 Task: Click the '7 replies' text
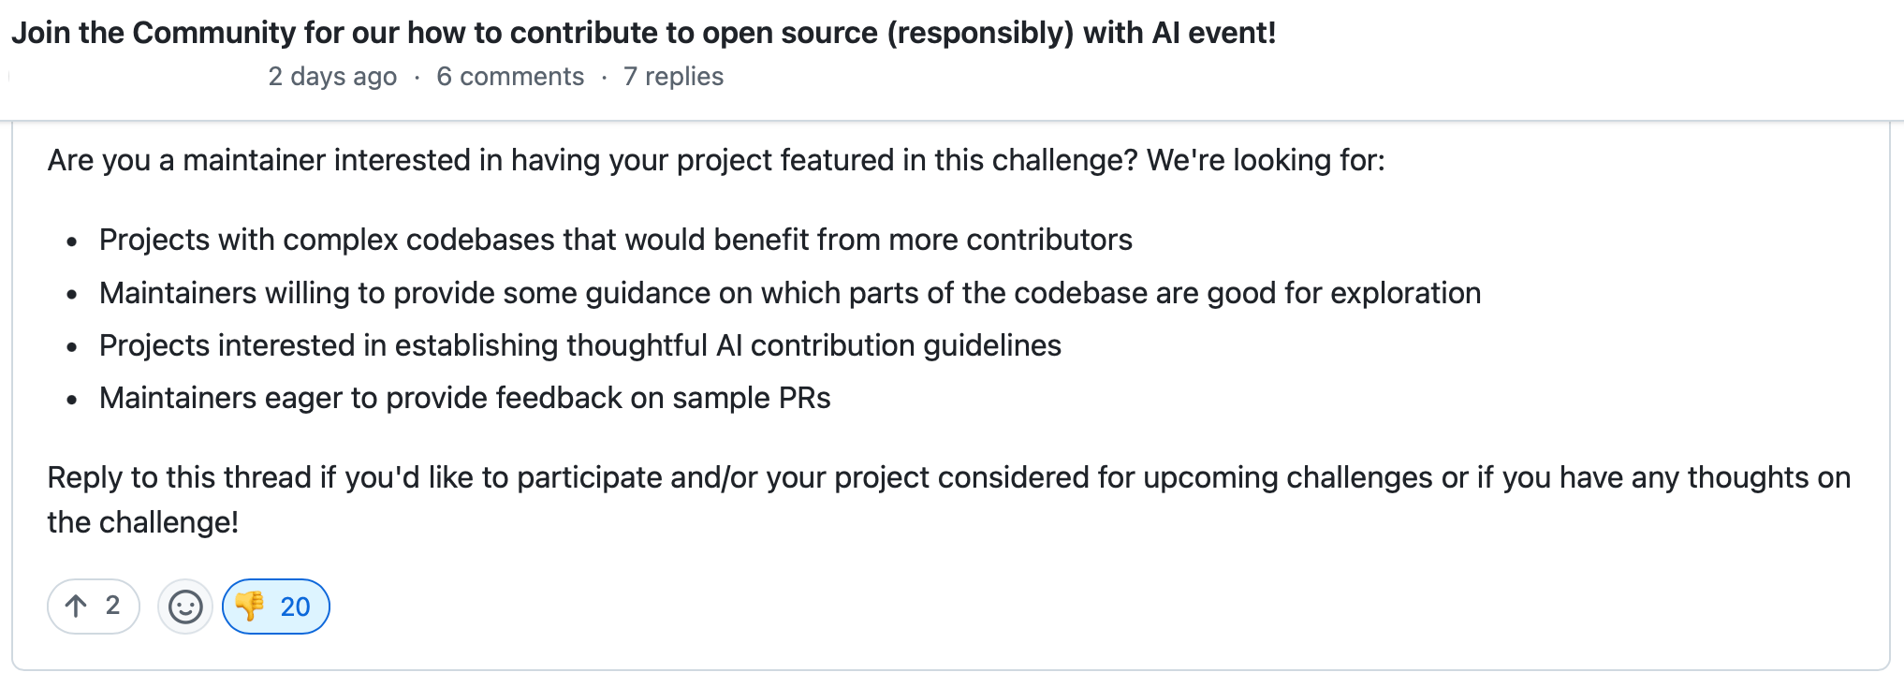point(673,77)
